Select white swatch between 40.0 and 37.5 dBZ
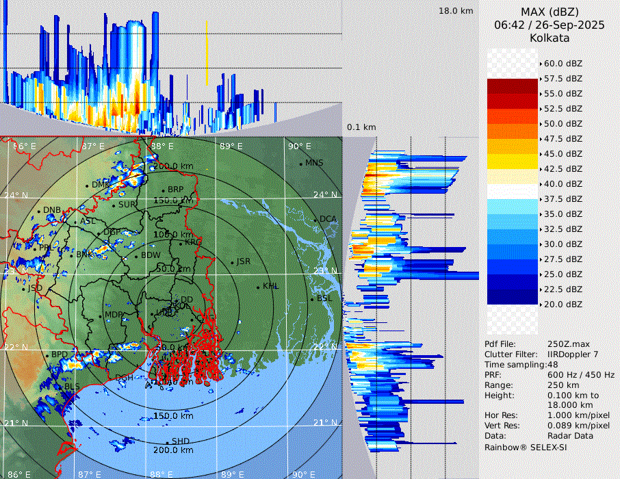Viewport: 620px width, 479px height. click(512, 191)
